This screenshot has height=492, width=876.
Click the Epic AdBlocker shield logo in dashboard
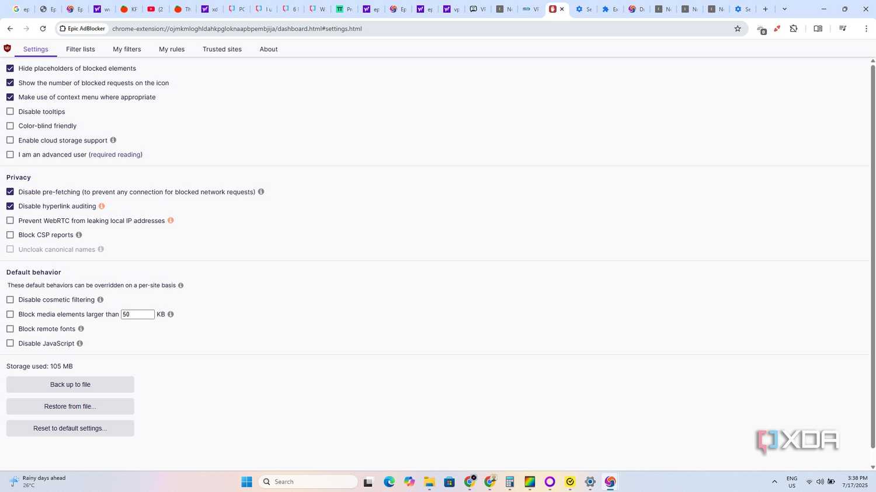click(7, 48)
